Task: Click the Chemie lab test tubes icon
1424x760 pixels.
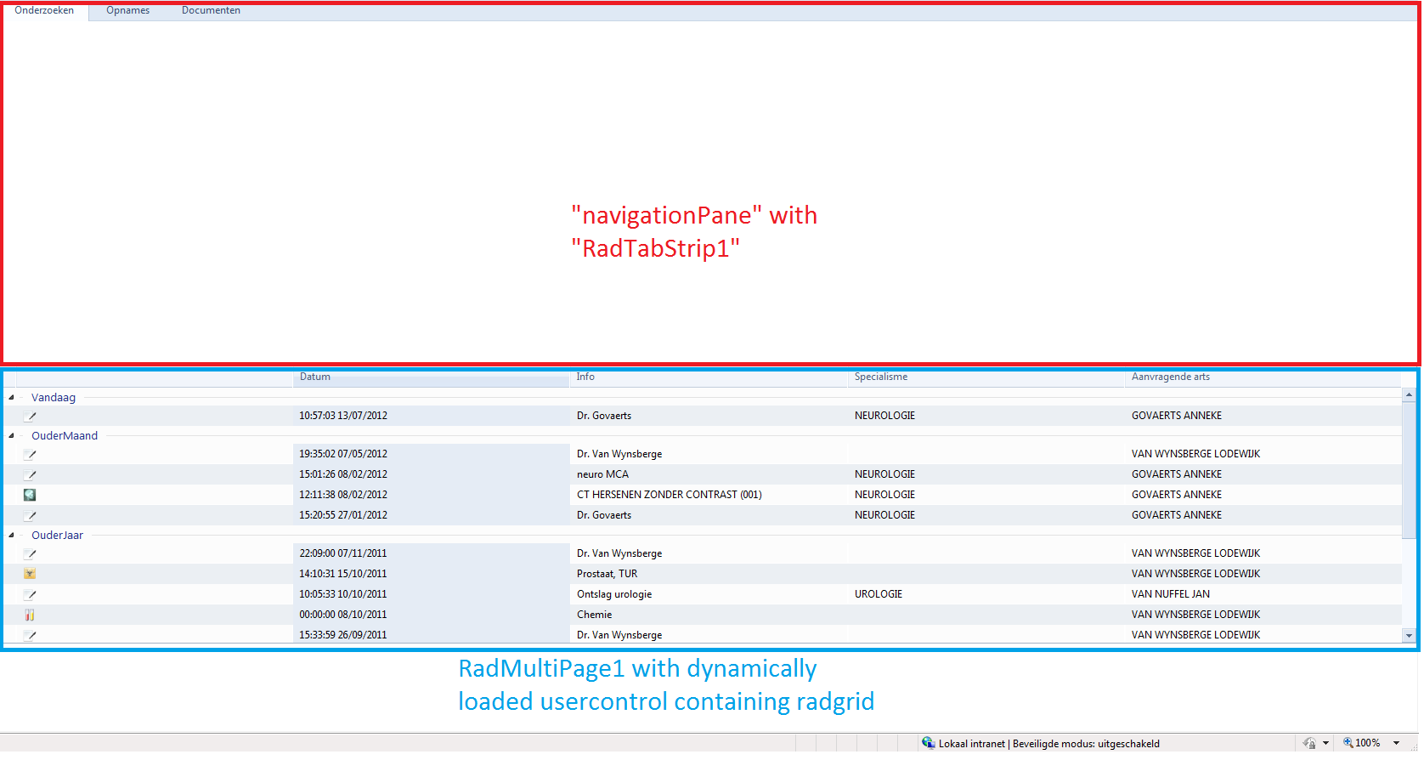Action: point(30,615)
